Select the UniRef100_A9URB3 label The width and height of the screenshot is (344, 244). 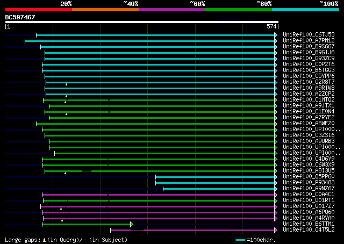click(309, 141)
